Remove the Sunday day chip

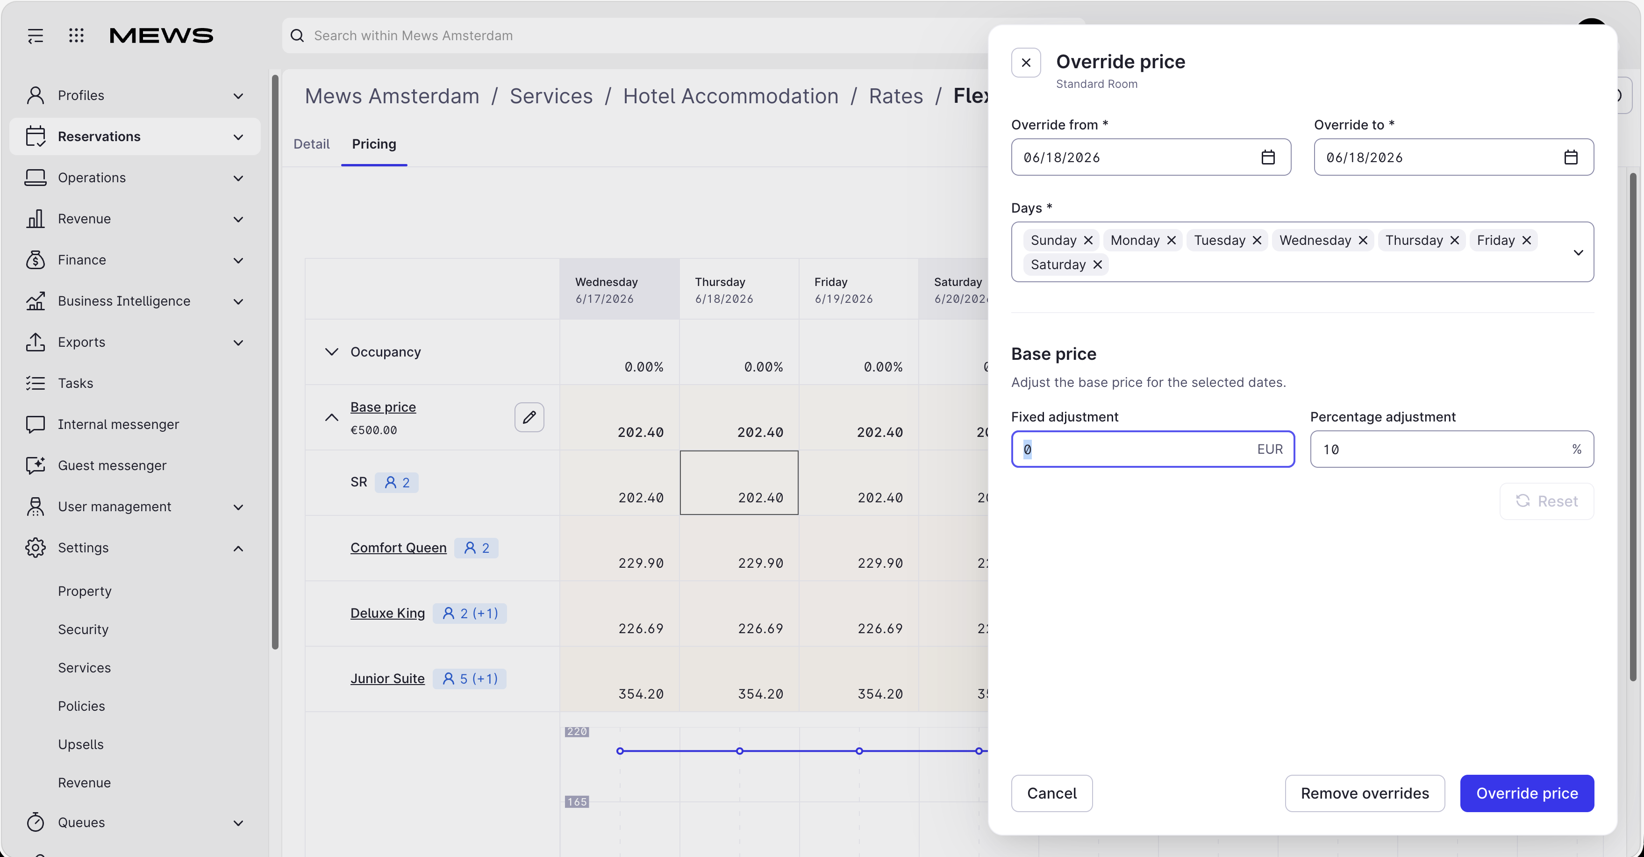[x=1089, y=240]
